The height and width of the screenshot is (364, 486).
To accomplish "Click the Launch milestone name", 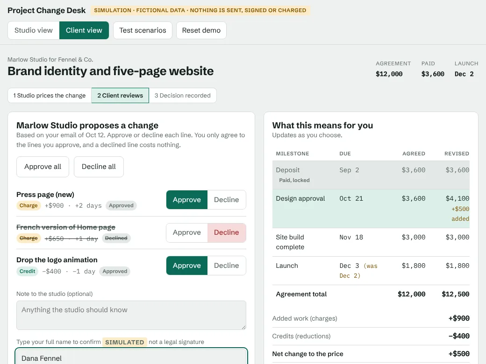I will pyautogui.click(x=287, y=266).
